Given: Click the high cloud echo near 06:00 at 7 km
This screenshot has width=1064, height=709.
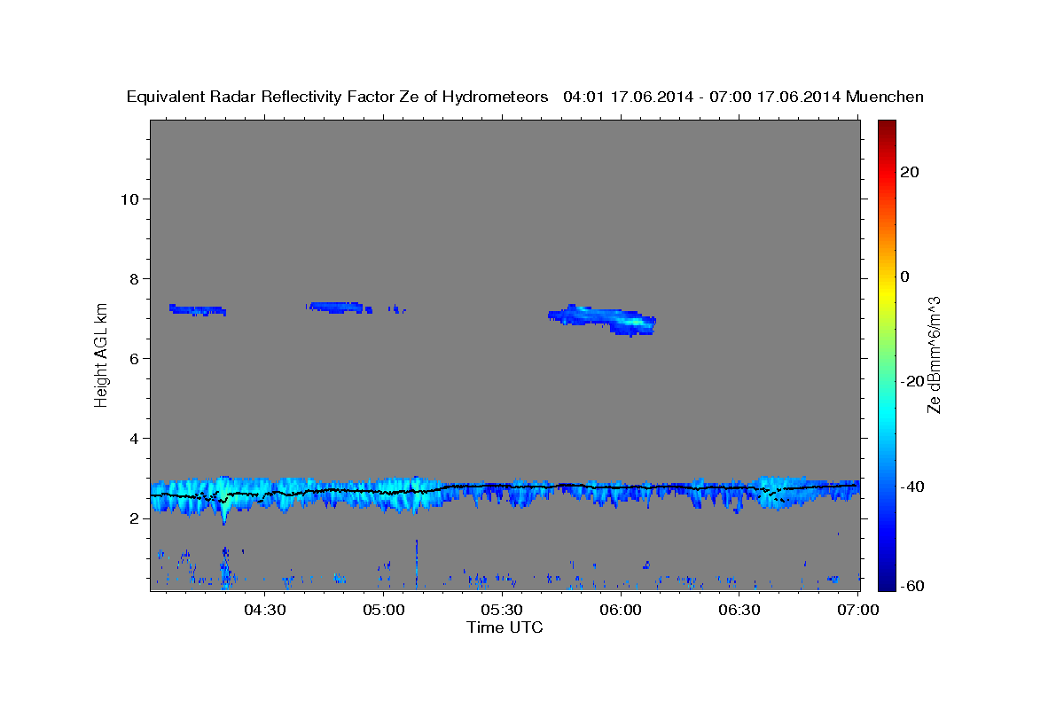Looking at the screenshot, I should click(603, 319).
